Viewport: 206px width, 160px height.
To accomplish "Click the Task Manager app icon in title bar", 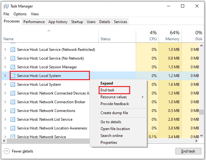I will [6, 6].
